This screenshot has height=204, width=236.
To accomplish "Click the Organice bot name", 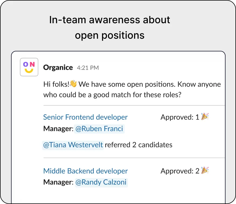I will tap(58, 67).
